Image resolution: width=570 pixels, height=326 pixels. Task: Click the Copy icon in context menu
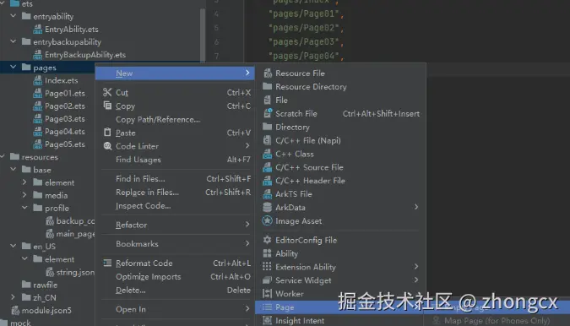coord(107,106)
